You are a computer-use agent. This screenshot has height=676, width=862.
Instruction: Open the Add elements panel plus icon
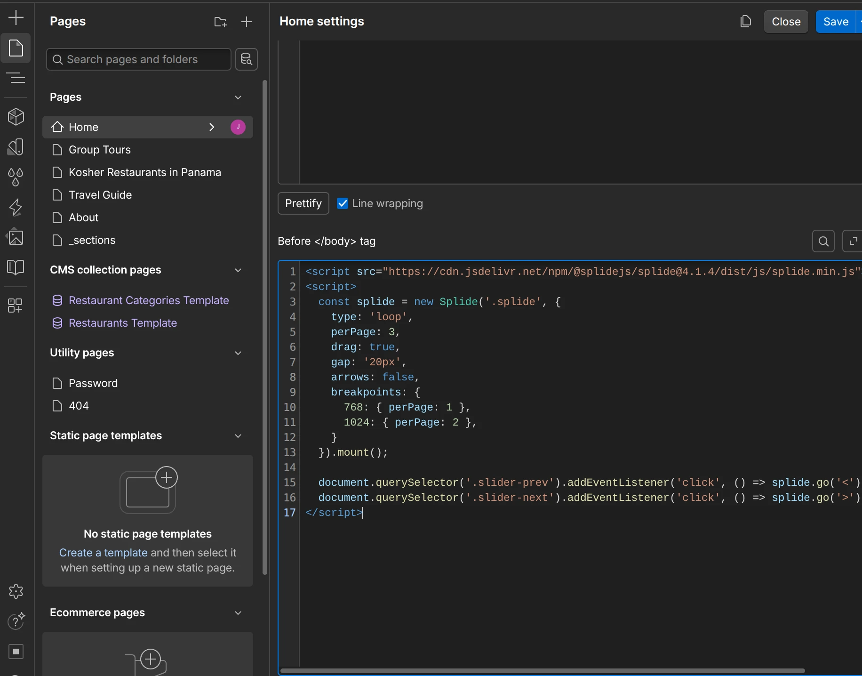click(16, 18)
